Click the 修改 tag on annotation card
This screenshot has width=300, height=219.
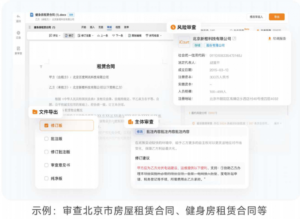139,131
